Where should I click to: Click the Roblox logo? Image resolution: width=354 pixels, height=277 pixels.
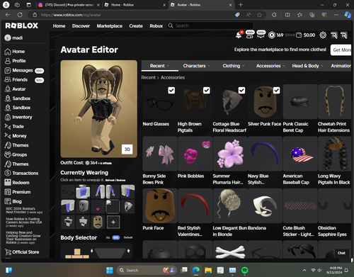coord(21,26)
